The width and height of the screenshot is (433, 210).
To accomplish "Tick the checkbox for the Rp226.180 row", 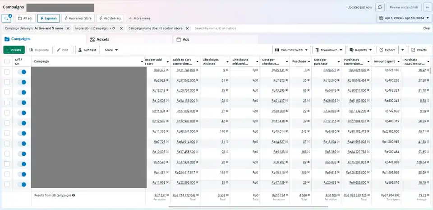I will point(7,72).
